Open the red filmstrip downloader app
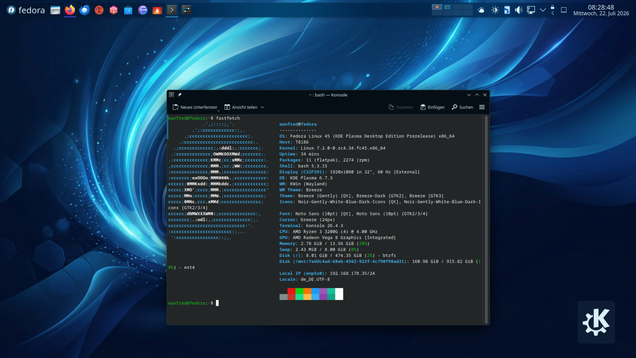636x358 pixels. click(157, 10)
